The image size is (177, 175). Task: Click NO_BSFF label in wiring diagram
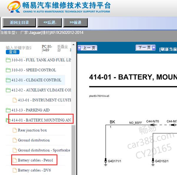(x=135, y=123)
